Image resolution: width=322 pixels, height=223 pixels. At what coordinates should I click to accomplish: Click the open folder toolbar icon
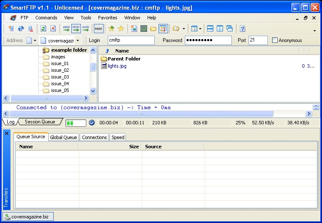click(153, 29)
